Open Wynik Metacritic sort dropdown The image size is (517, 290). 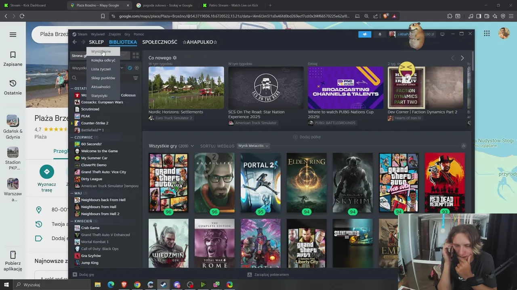pos(253,146)
